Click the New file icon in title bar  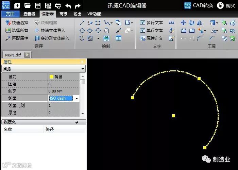pos(17,6)
